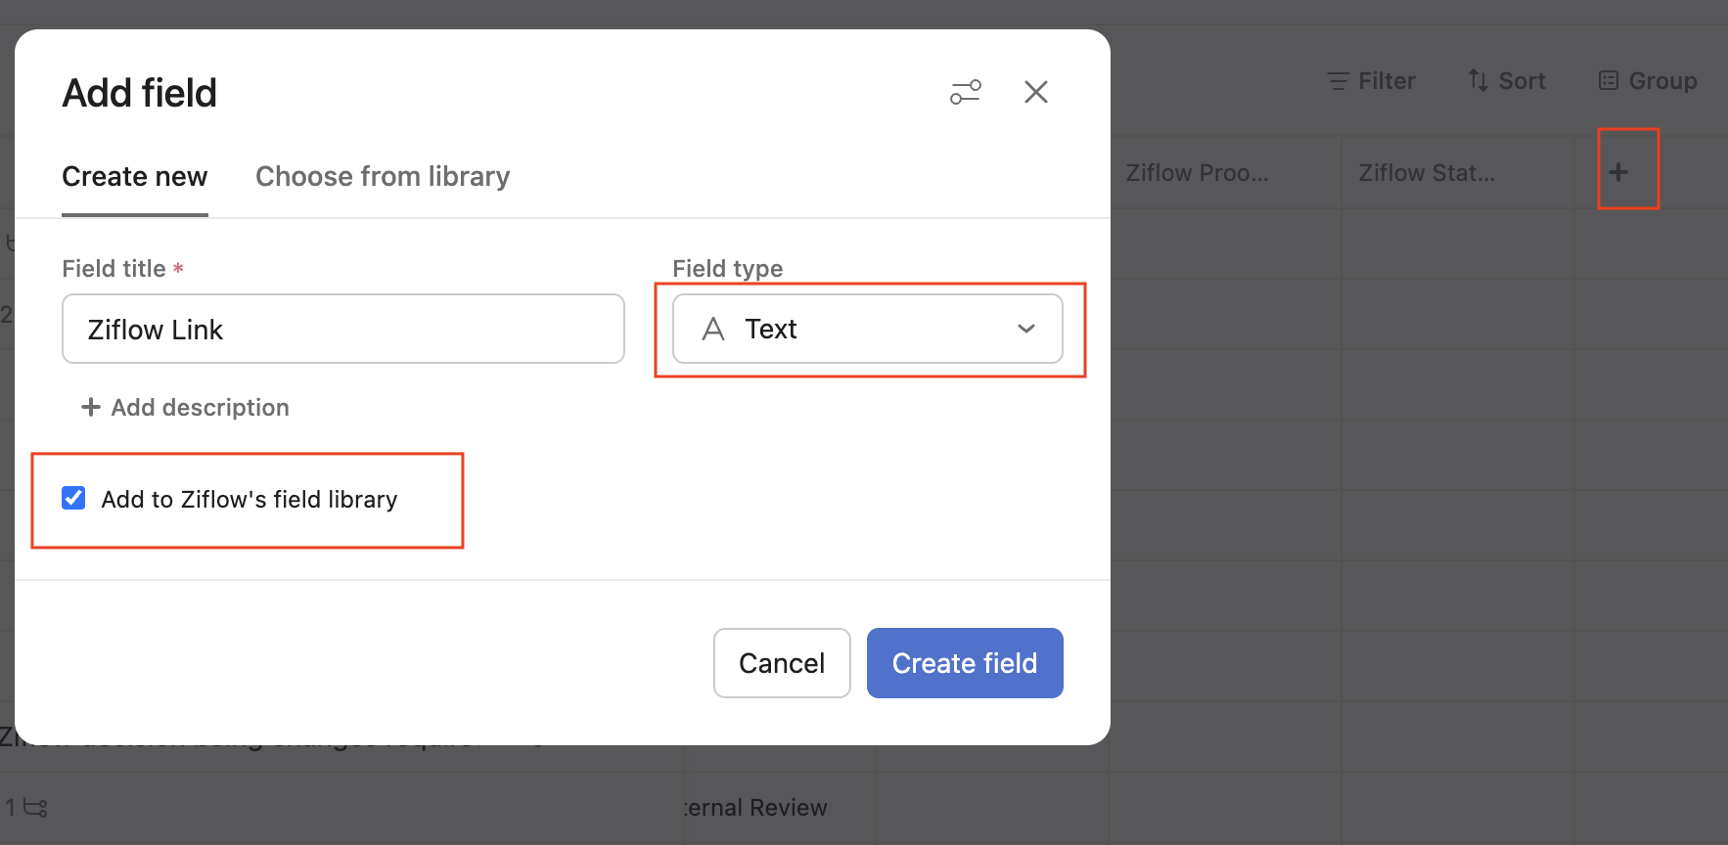Open the Group option in background toolbar
The height and width of the screenshot is (845, 1728).
[1648, 81]
